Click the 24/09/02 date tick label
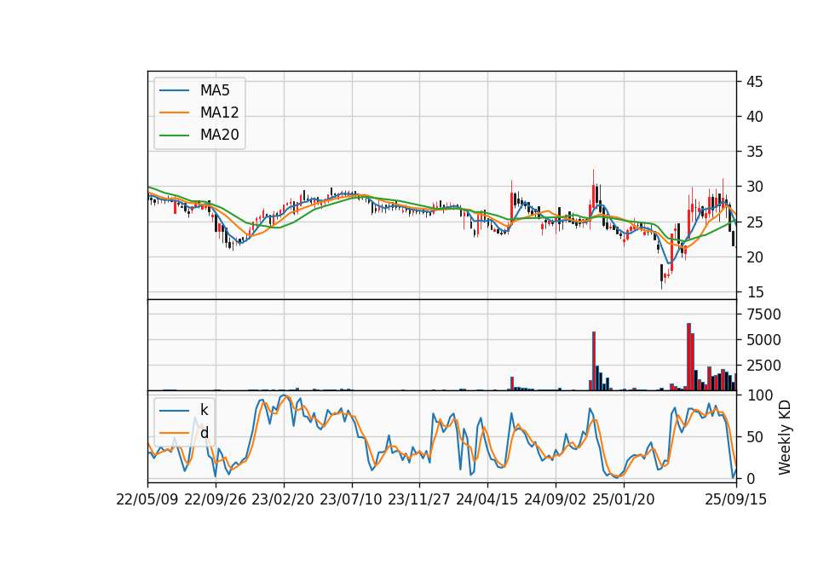 pos(555,499)
